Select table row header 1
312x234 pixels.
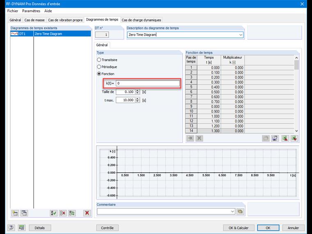[x=191, y=67]
